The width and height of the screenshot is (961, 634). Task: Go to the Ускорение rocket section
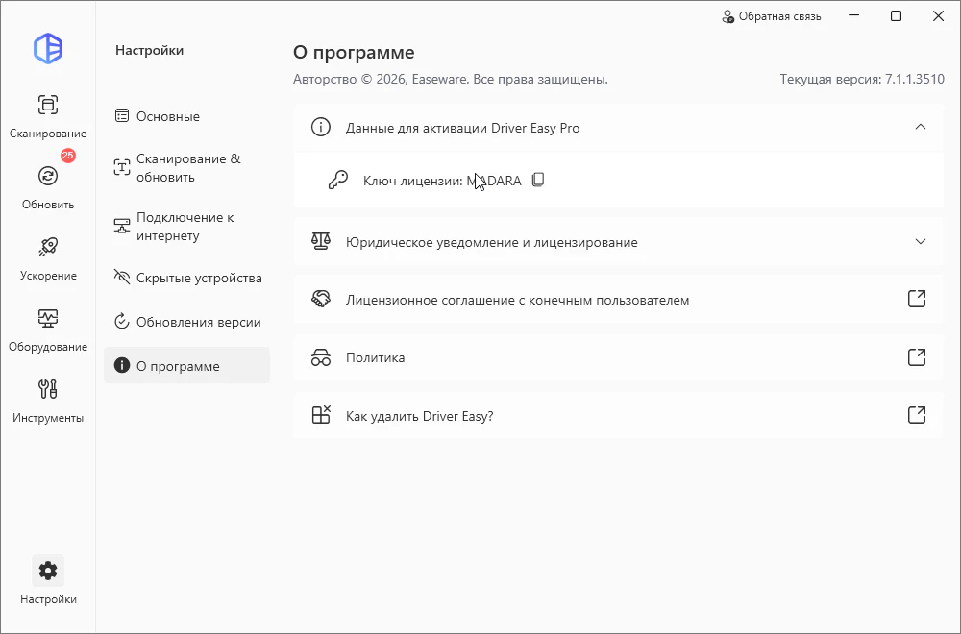[x=48, y=256]
